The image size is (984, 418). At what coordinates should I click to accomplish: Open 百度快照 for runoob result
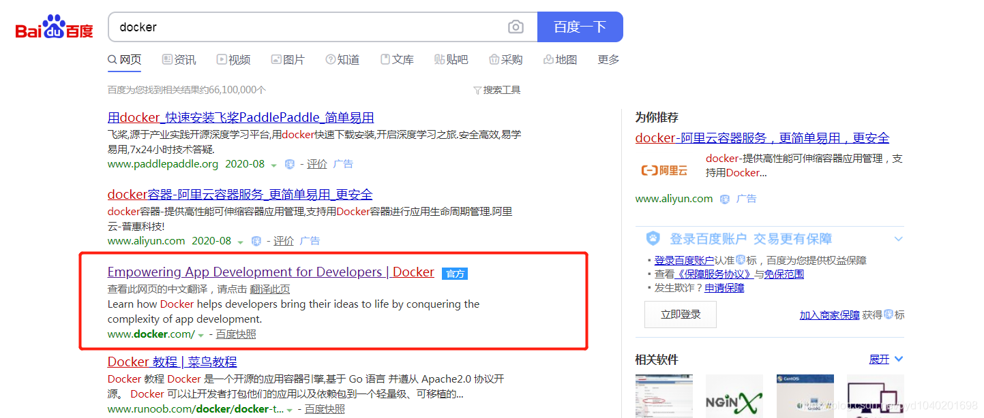325,409
